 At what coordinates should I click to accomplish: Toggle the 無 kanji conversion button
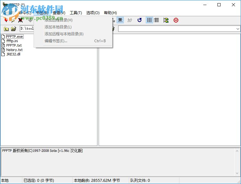[120, 20]
